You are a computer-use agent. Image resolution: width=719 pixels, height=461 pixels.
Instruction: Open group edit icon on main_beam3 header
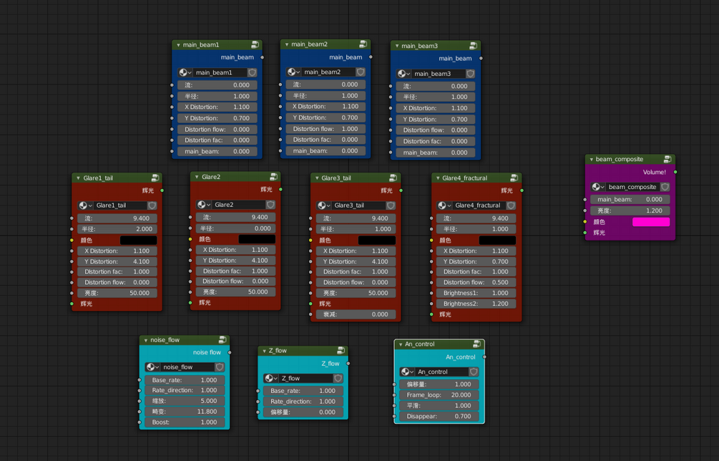point(473,46)
